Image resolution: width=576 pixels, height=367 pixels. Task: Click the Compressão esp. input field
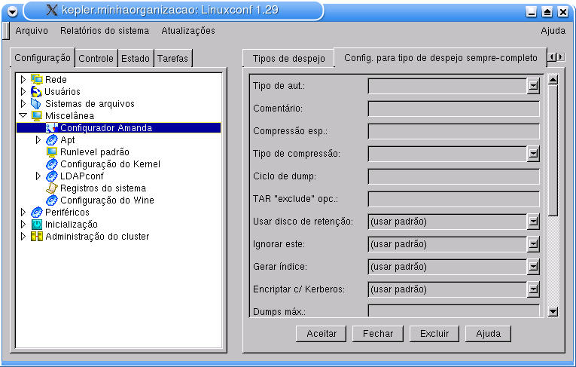click(x=454, y=131)
